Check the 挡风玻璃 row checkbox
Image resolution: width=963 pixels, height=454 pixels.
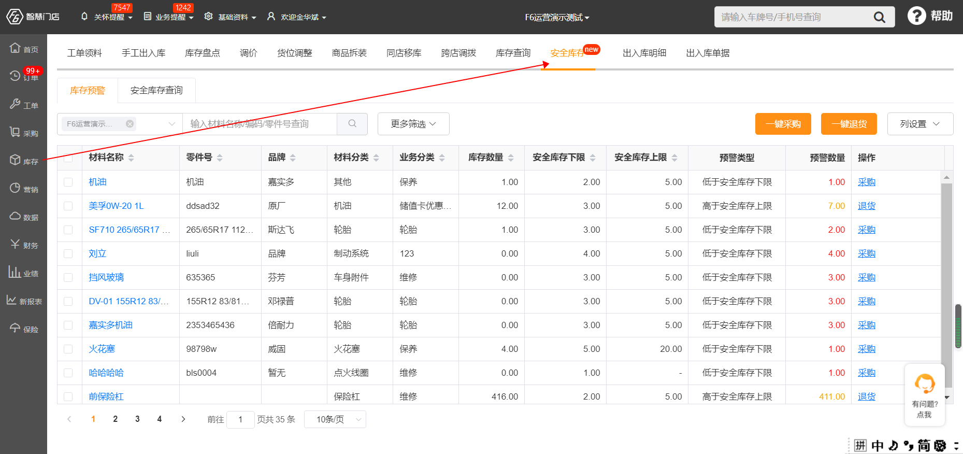tap(68, 277)
